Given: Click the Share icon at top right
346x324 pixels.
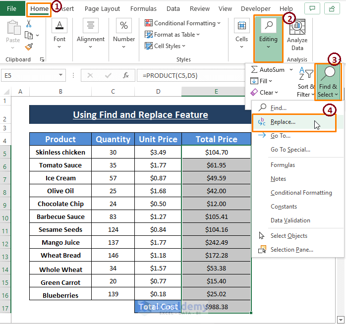Looking at the screenshot, I should 331,8.
